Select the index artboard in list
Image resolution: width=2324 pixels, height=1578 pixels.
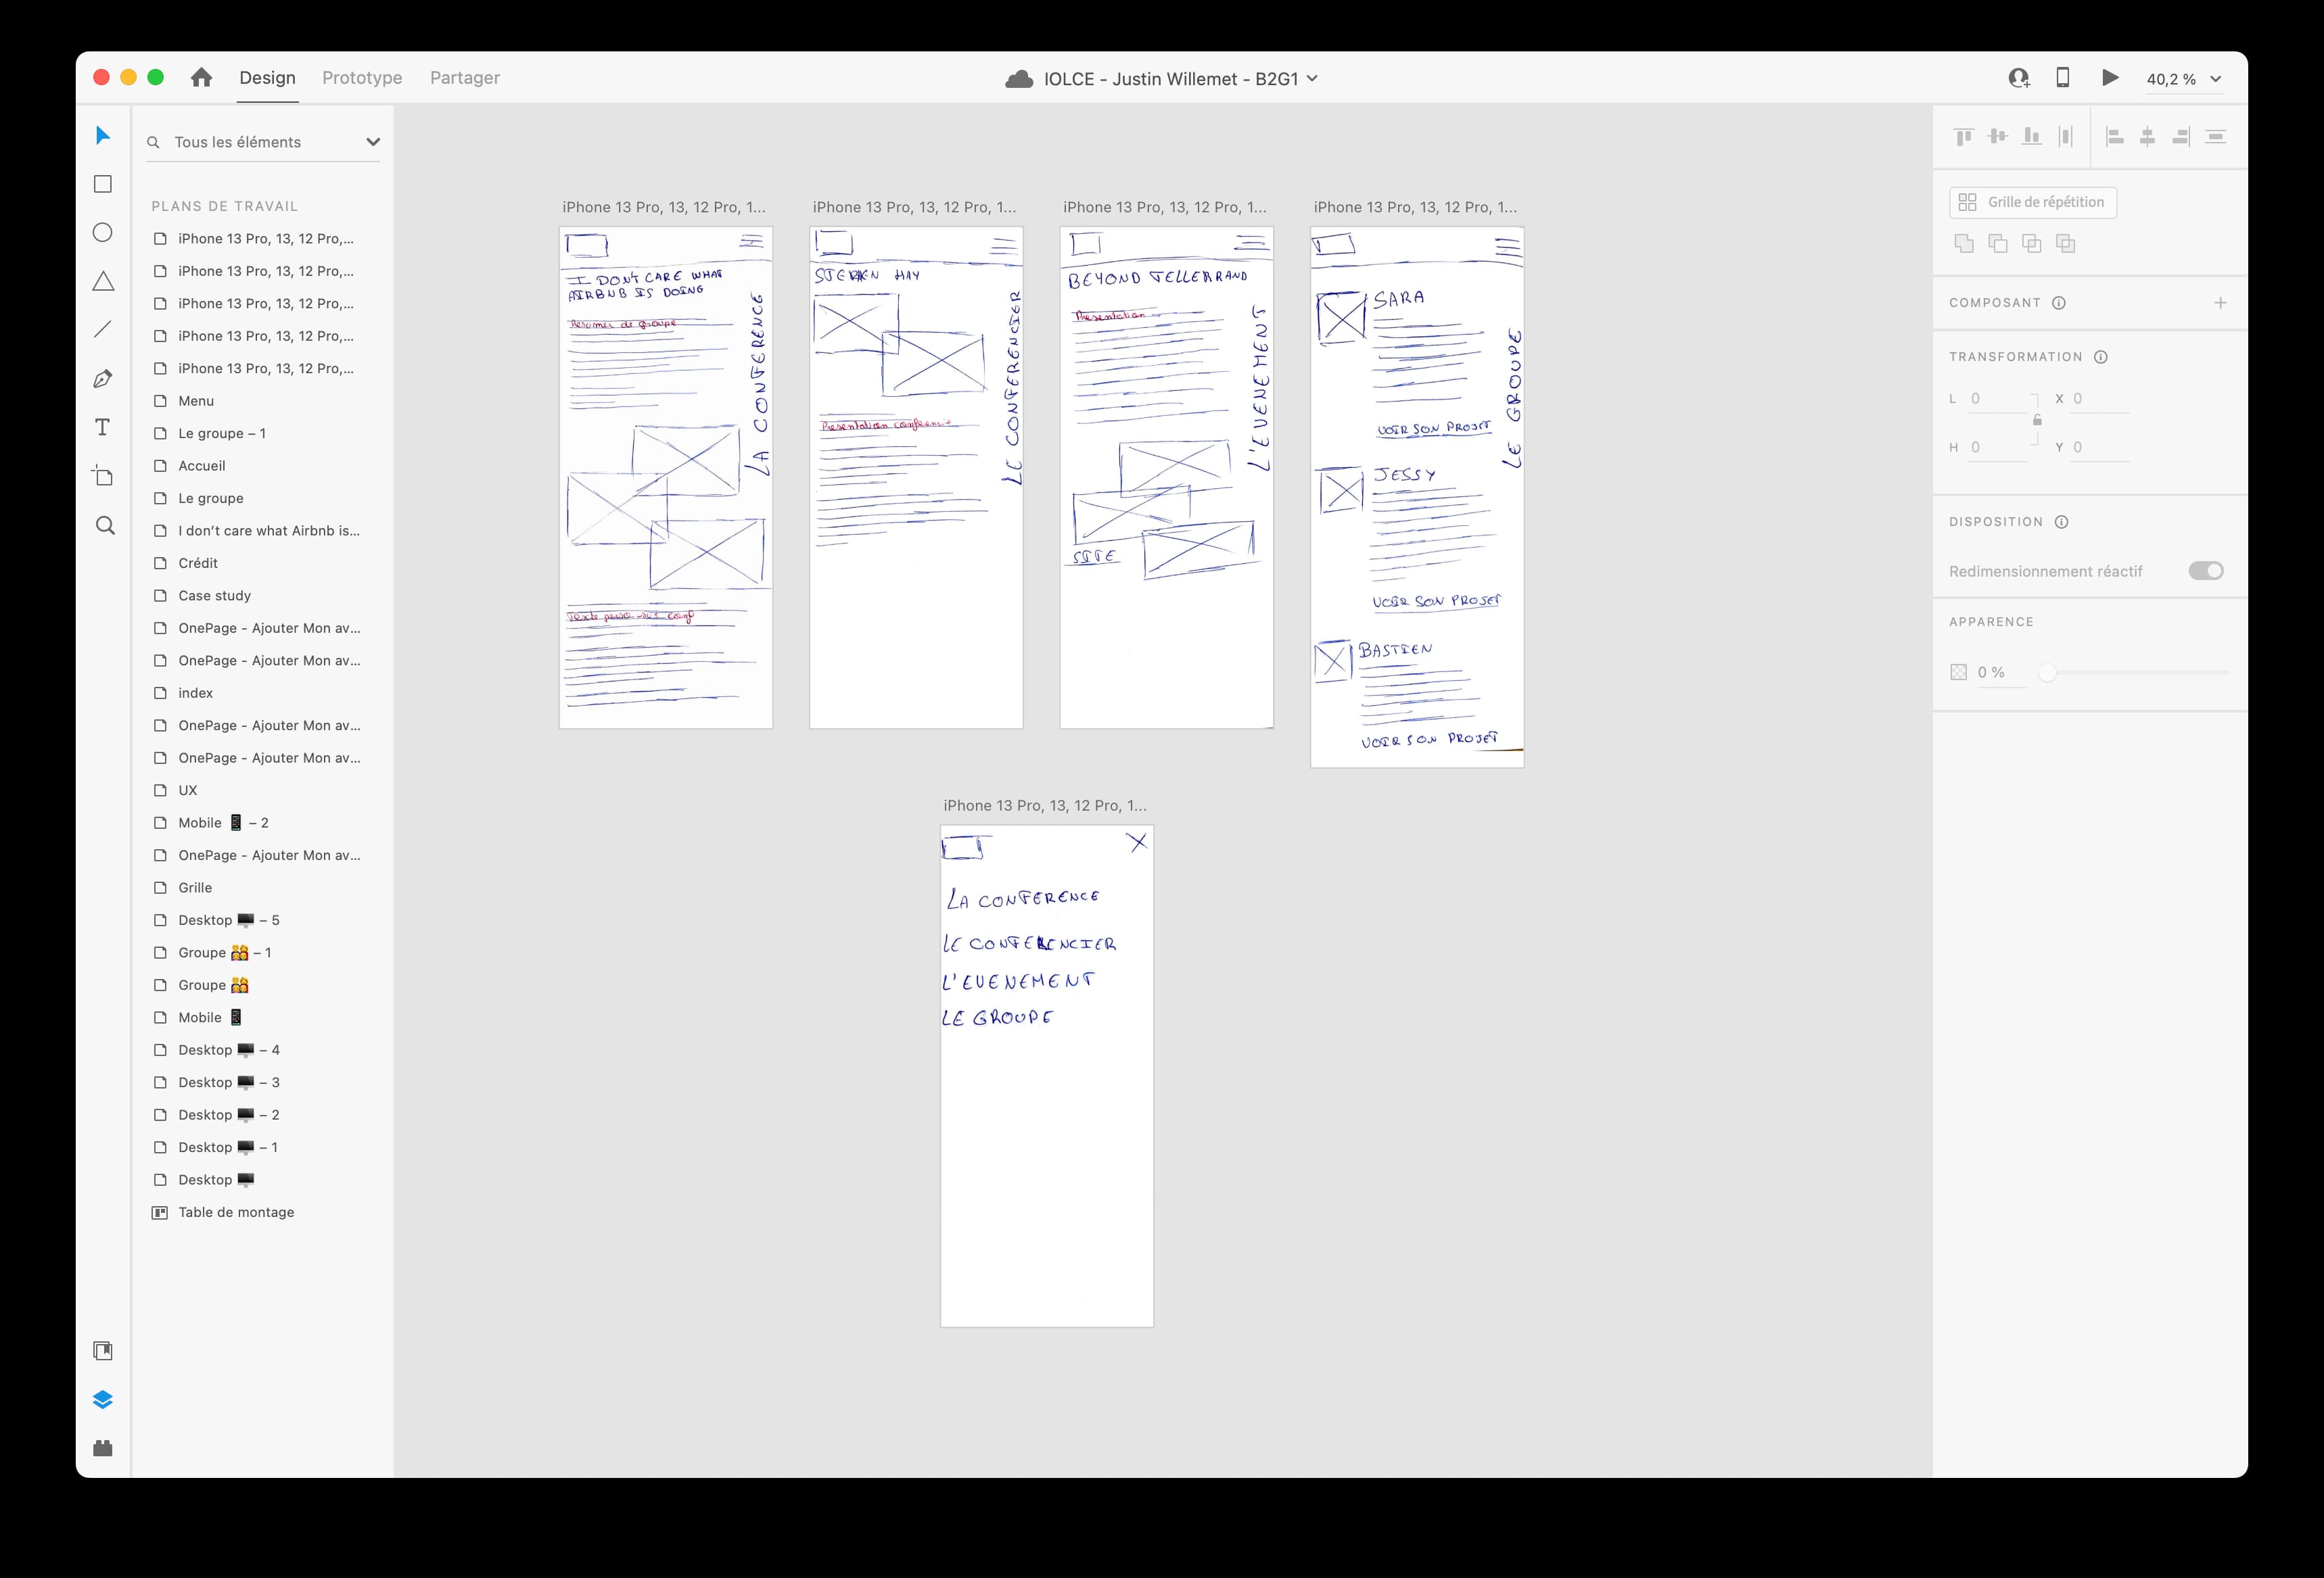coord(262,692)
